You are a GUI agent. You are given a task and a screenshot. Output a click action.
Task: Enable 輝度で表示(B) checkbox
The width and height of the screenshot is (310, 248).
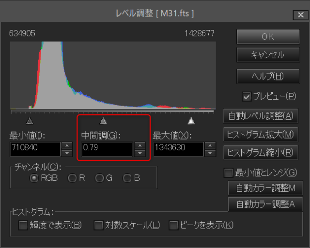(23, 225)
